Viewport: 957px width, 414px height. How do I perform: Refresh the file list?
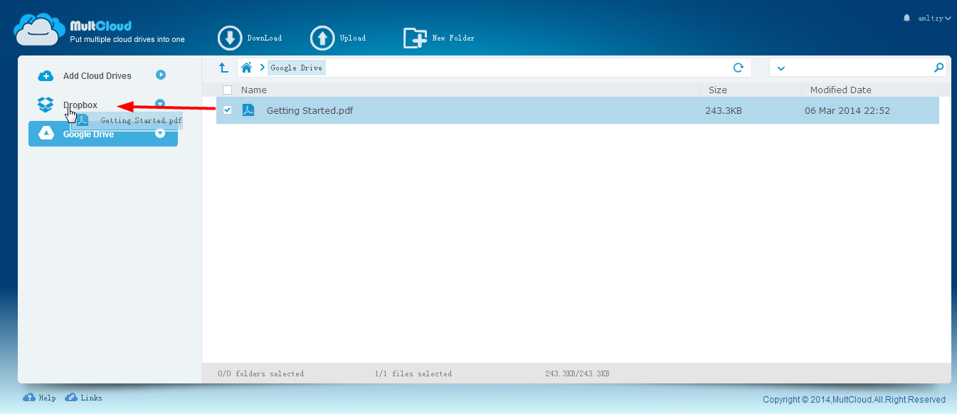coord(739,68)
